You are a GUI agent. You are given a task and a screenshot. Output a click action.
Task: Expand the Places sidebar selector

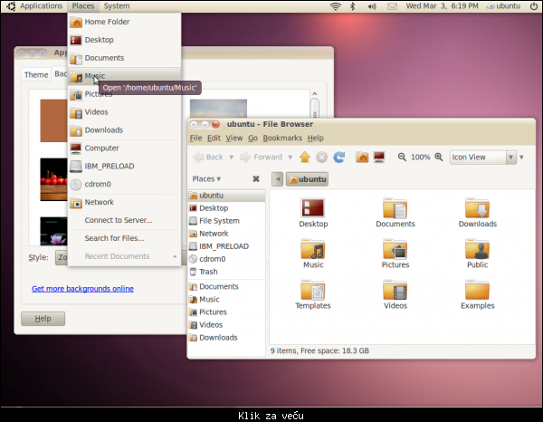pyautogui.click(x=207, y=178)
